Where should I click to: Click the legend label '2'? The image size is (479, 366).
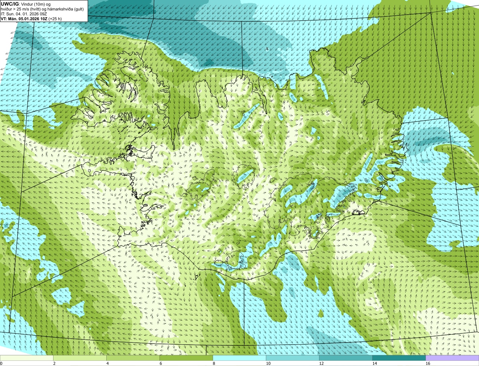pos(54,363)
